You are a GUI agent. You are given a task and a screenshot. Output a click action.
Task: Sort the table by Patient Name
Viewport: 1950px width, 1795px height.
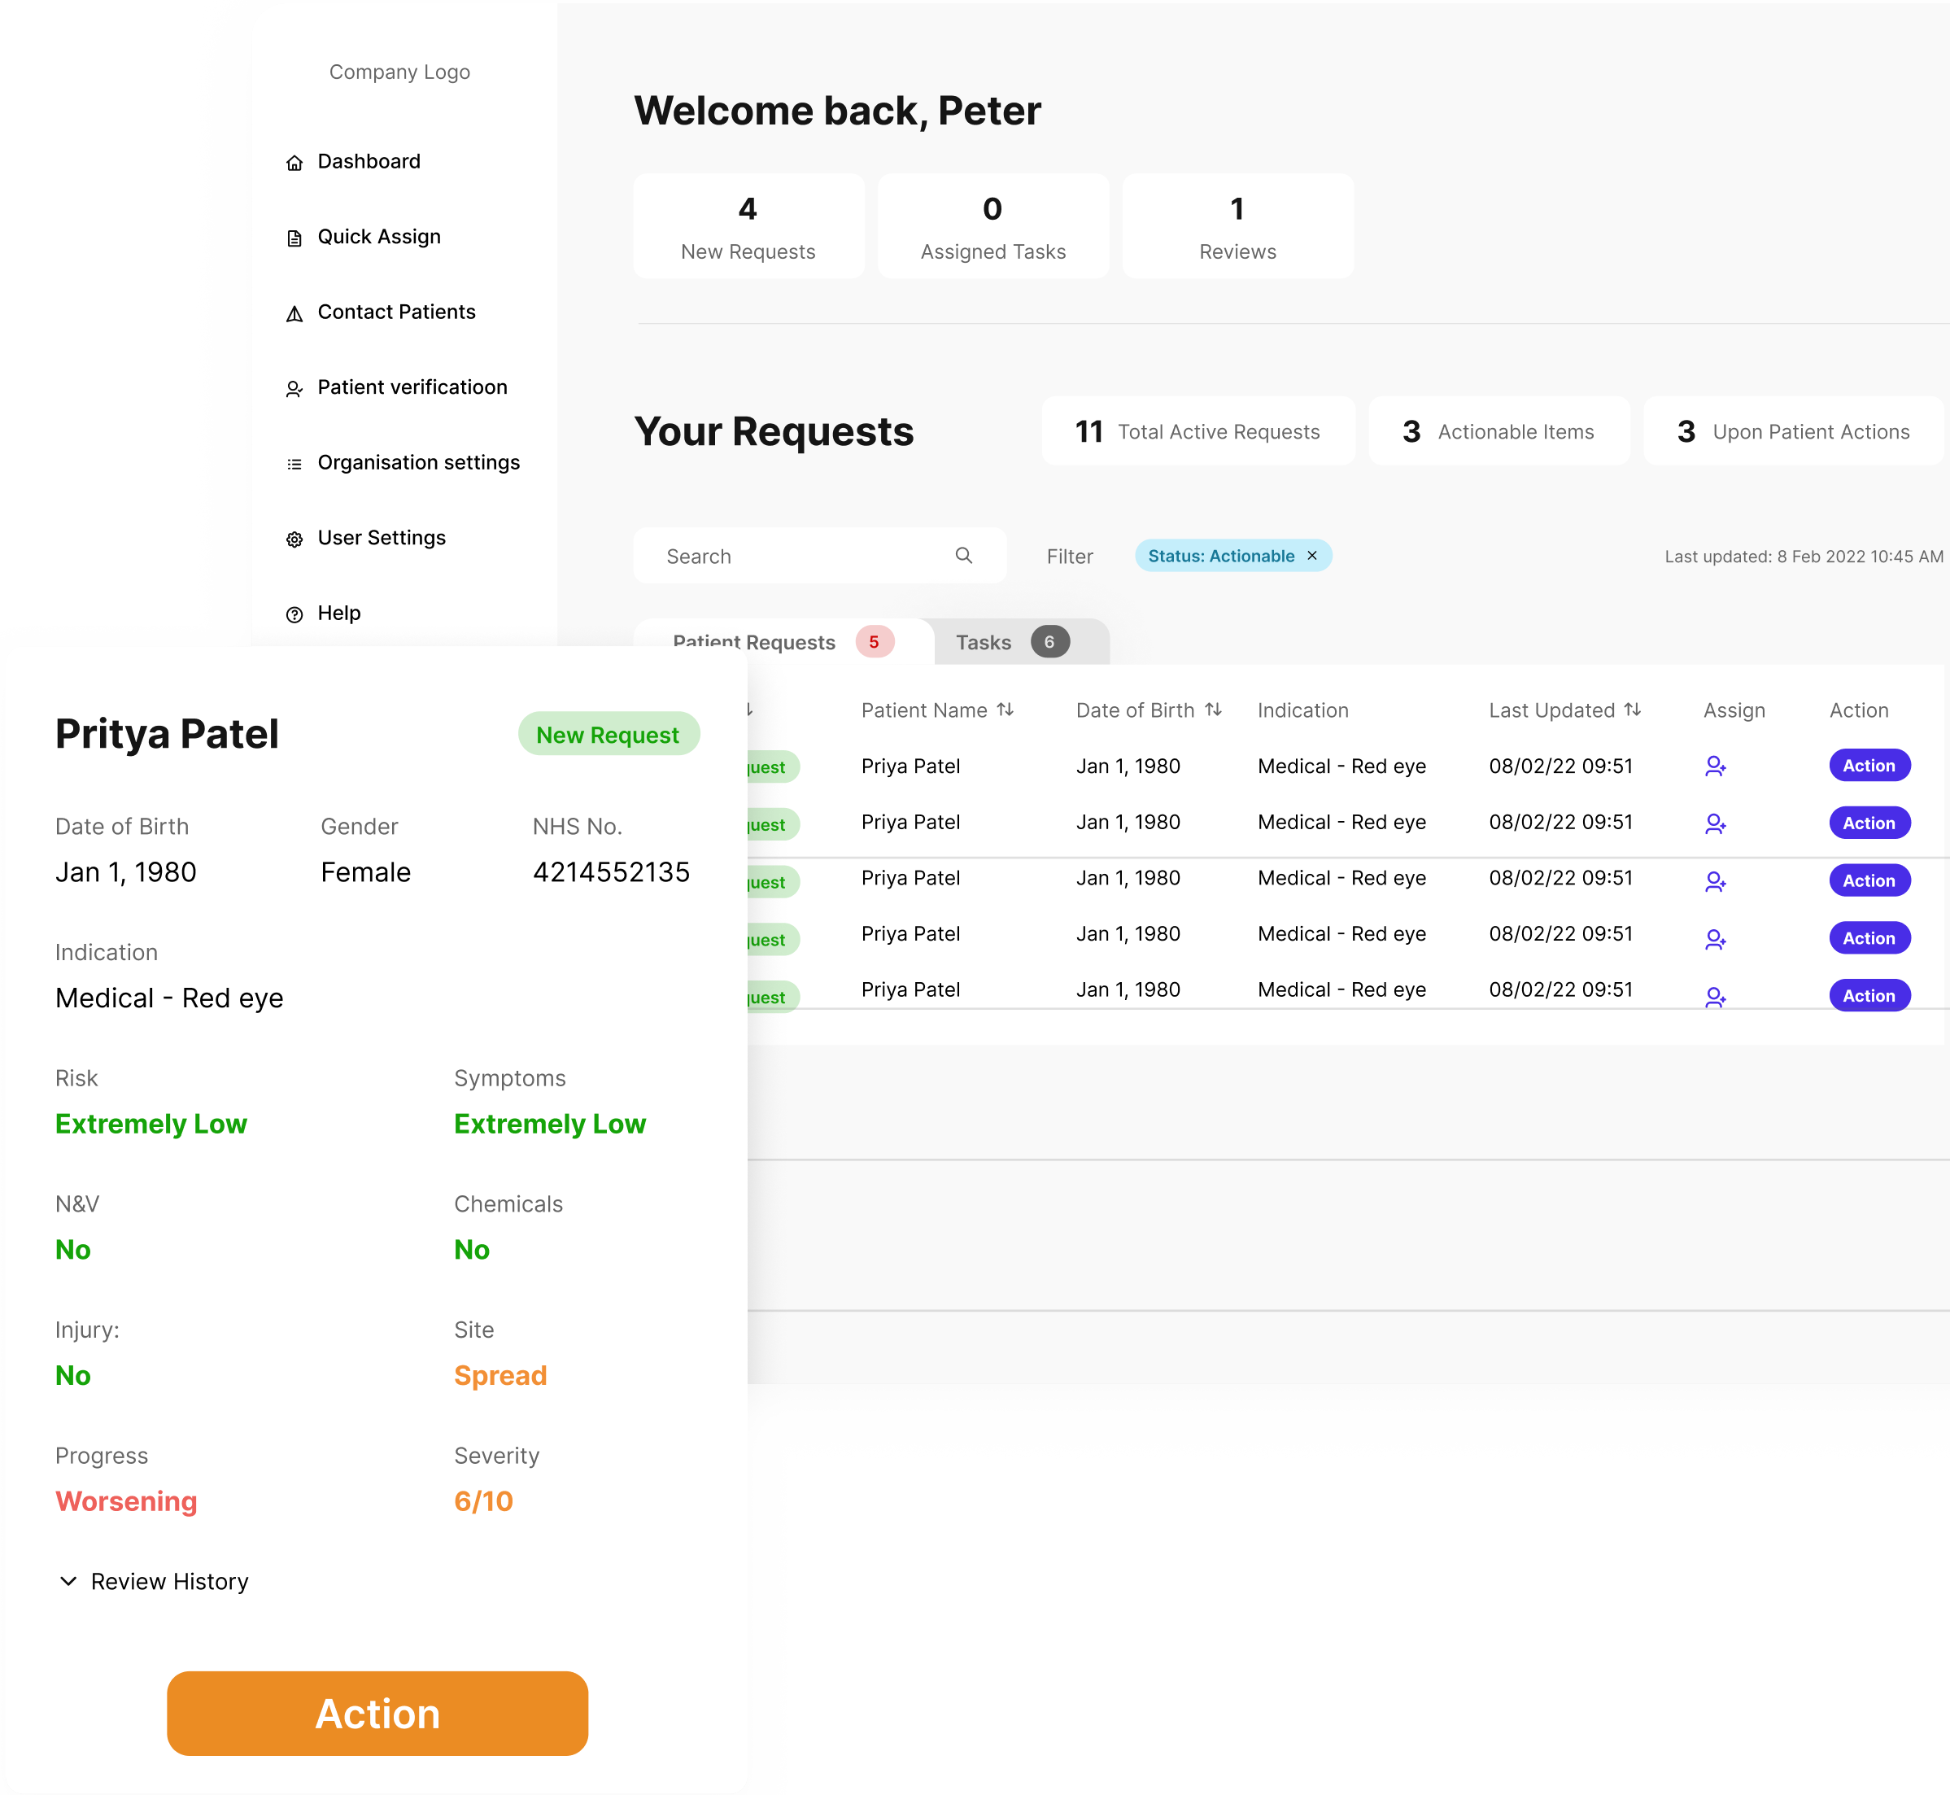(x=1006, y=710)
